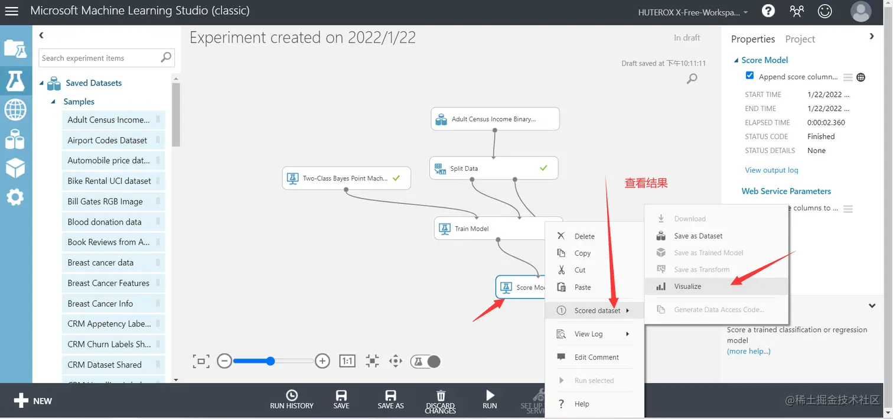Click the dataset list scrollbar thumb
893x419 pixels.
176,114
